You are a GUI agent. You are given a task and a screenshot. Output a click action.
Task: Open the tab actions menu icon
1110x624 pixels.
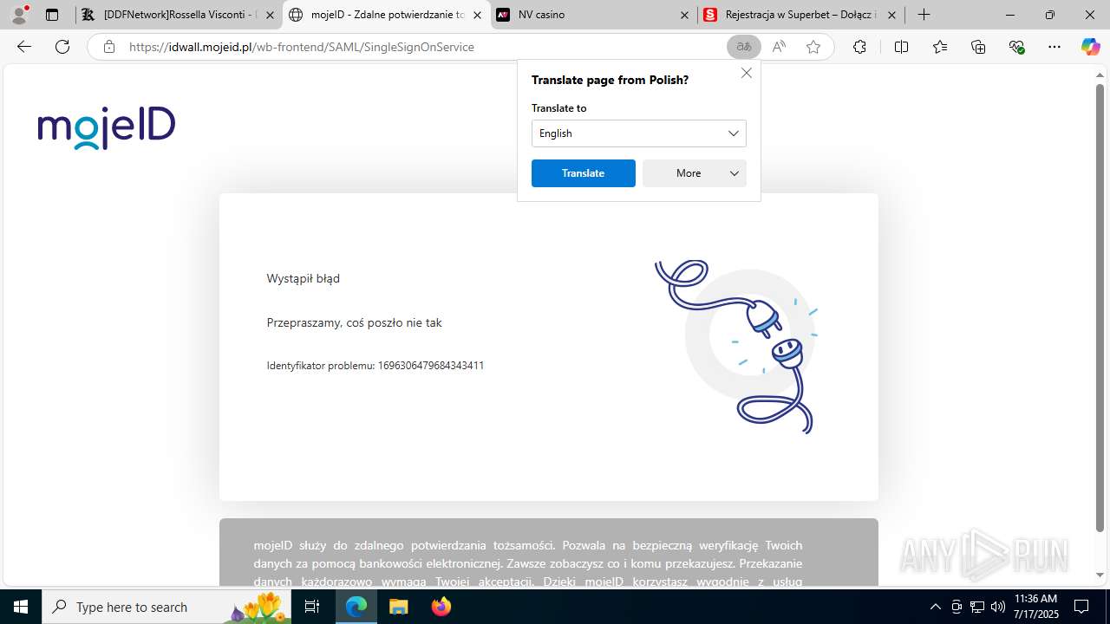(52, 15)
